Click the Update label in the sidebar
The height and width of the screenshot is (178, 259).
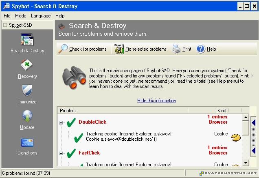coord(27,127)
